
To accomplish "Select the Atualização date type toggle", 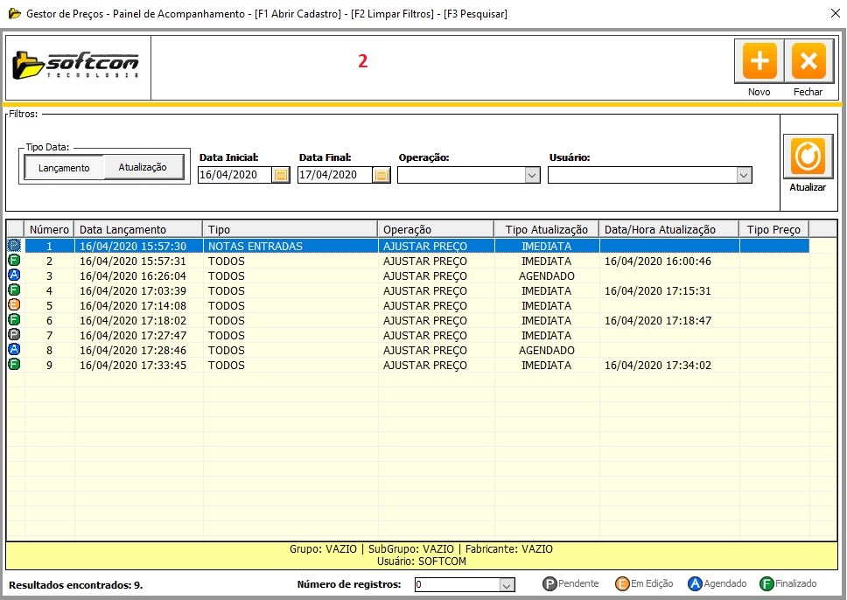I will (x=143, y=167).
